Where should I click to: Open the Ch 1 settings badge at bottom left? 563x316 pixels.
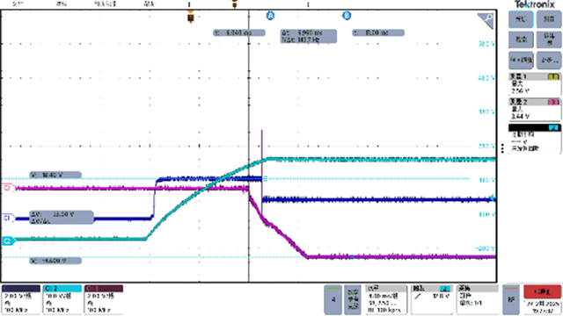(21, 299)
